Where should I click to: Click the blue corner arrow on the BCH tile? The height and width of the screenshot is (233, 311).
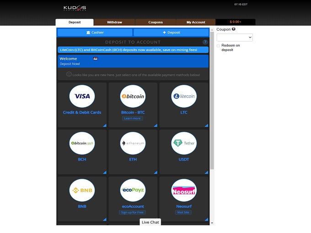pyautogui.click(x=105, y=172)
